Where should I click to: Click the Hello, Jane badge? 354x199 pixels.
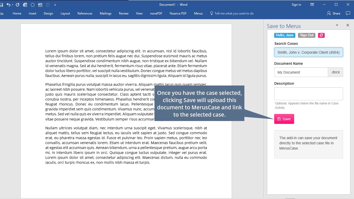point(285,35)
